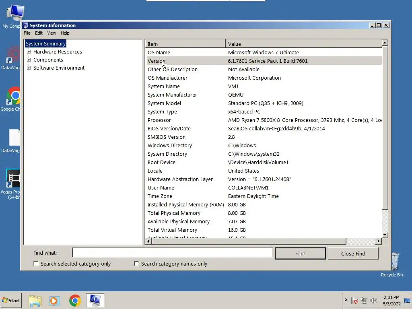The height and width of the screenshot is (309, 412).
Task: Expand the Software Environment tree node
Action: [x=29, y=68]
